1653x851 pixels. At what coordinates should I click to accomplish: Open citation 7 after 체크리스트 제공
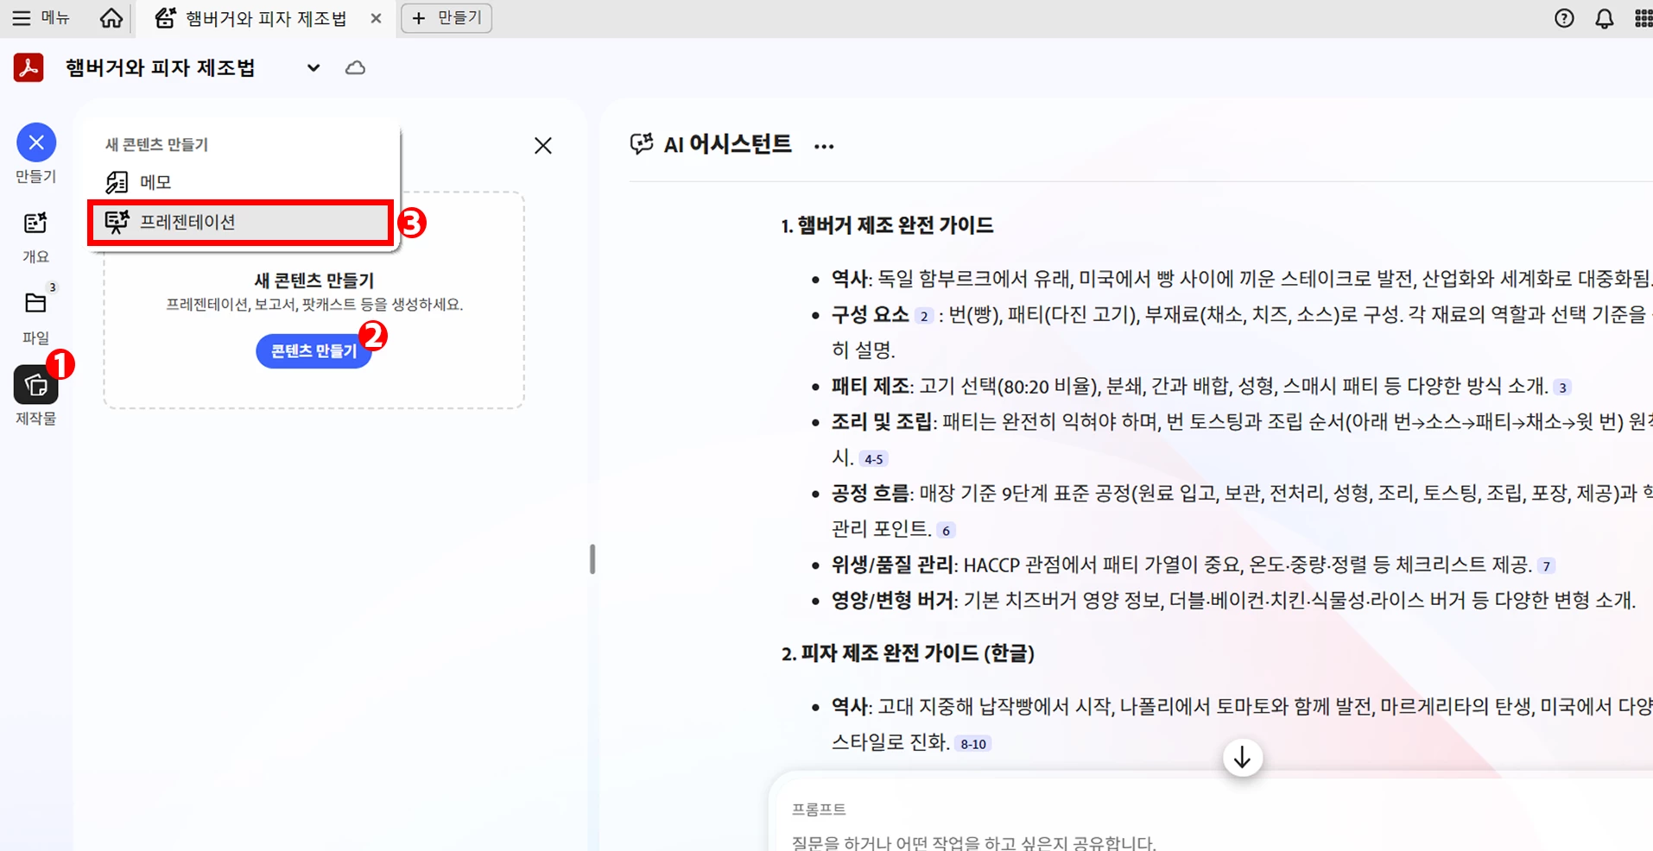(x=1547, y=566)
